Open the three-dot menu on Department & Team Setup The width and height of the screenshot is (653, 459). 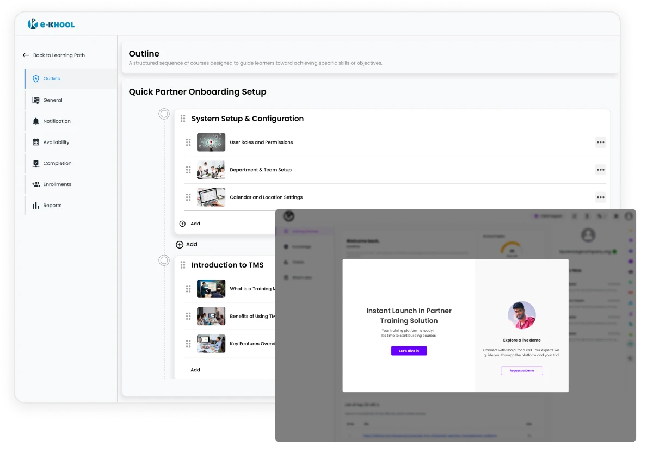[x=601, y=170]
